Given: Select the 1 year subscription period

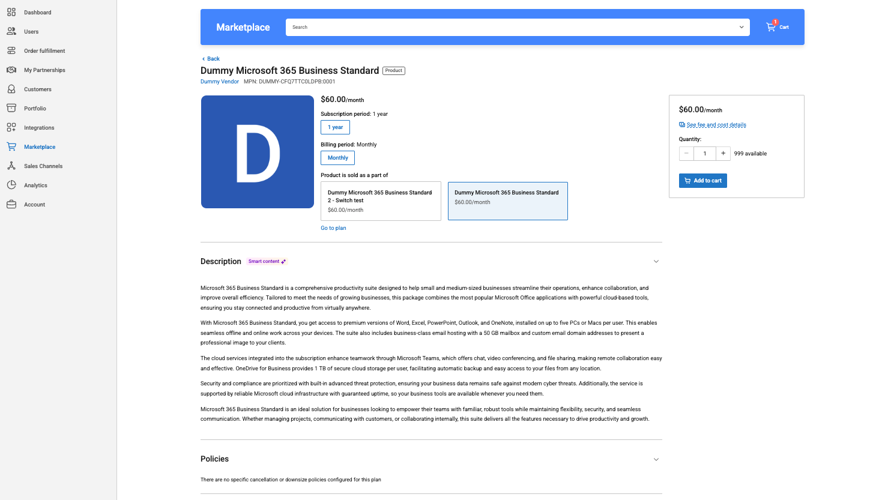Looking at the screenshot, I should 335,127.
